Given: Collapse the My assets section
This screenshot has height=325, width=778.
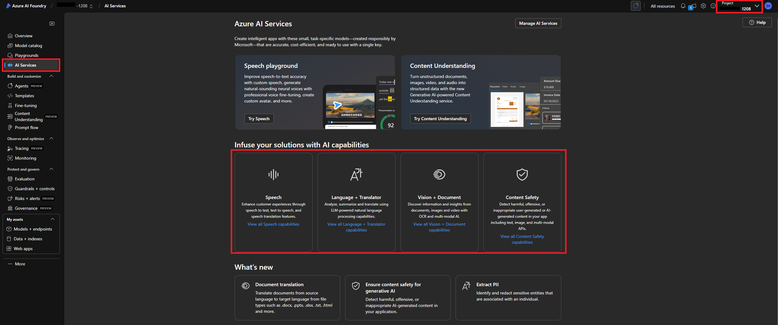Looking at the screenshot, I should (53, 219).
